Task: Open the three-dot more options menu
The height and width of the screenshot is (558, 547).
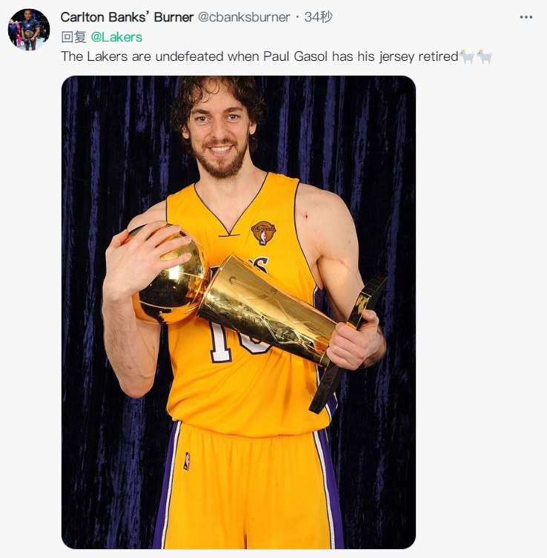Action: coord(526,17)
